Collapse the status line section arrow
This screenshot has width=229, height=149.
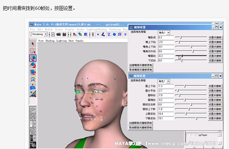click(x=30, y=32)
